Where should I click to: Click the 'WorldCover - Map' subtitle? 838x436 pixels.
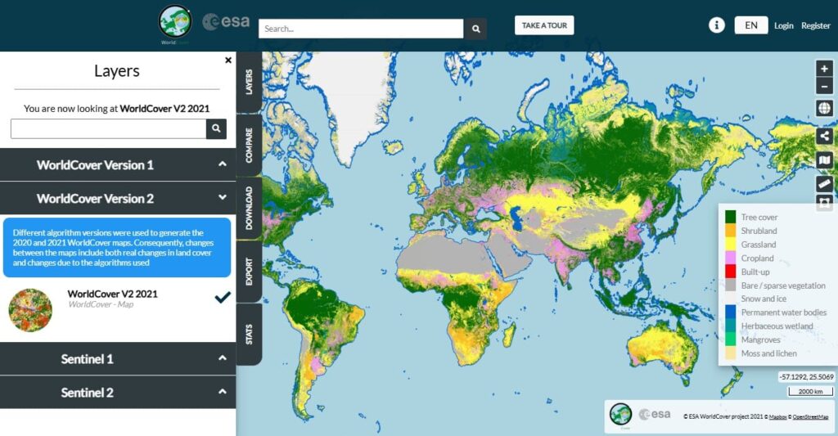click(x=101, y=304)
